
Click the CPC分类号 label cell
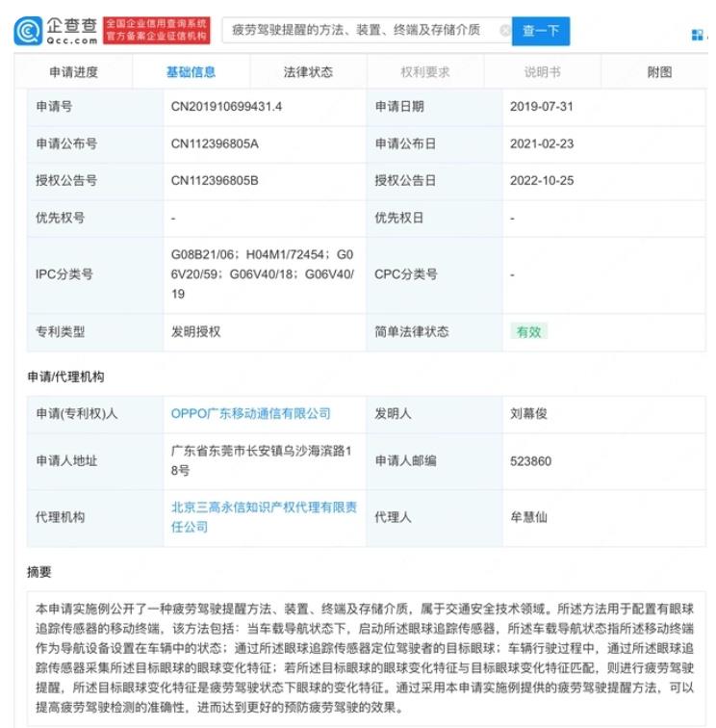434,274
